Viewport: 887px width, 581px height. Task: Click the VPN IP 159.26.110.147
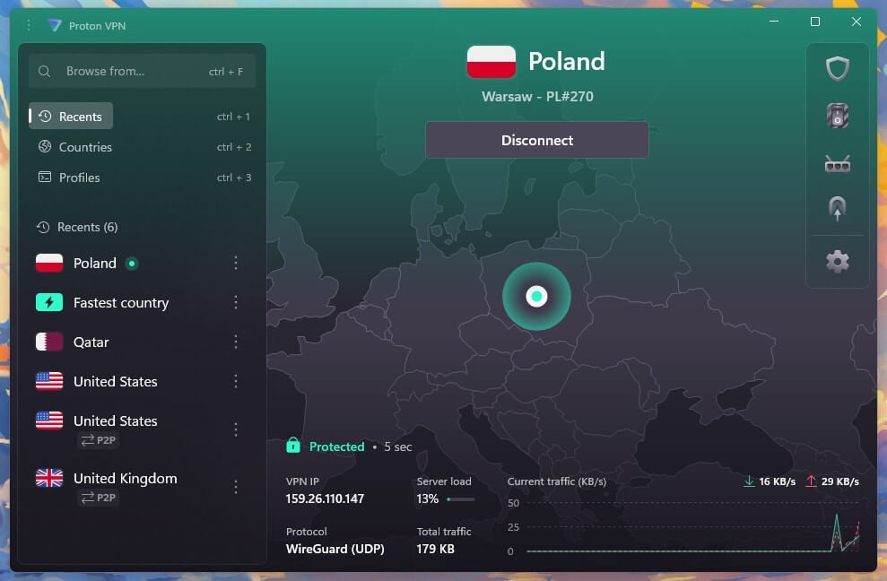click(325, 499)
